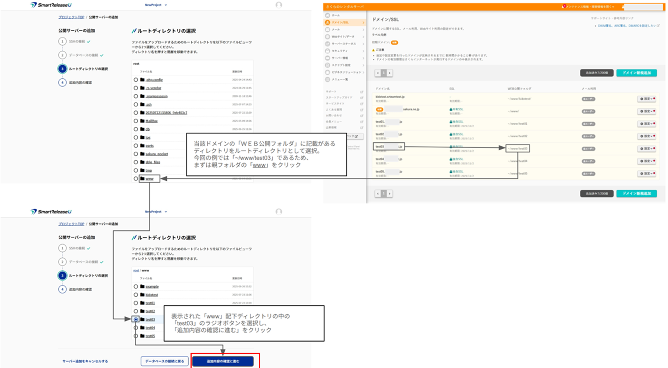The width and height of the screenshot is (668, 368).
Task: Click the lock icon beside test01 SSL
Action: point(451,122)
